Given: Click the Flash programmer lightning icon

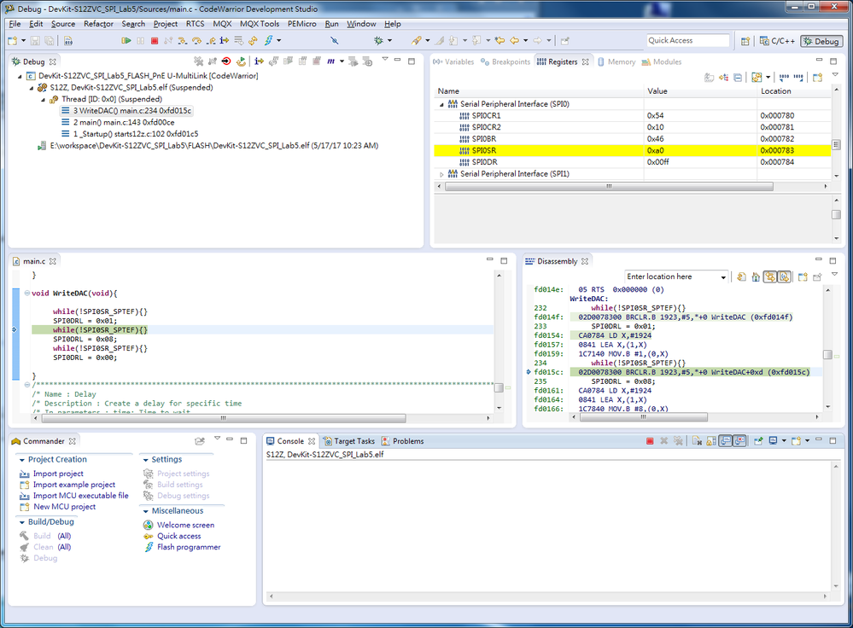Looking at the screenshot, I should 149,547.
